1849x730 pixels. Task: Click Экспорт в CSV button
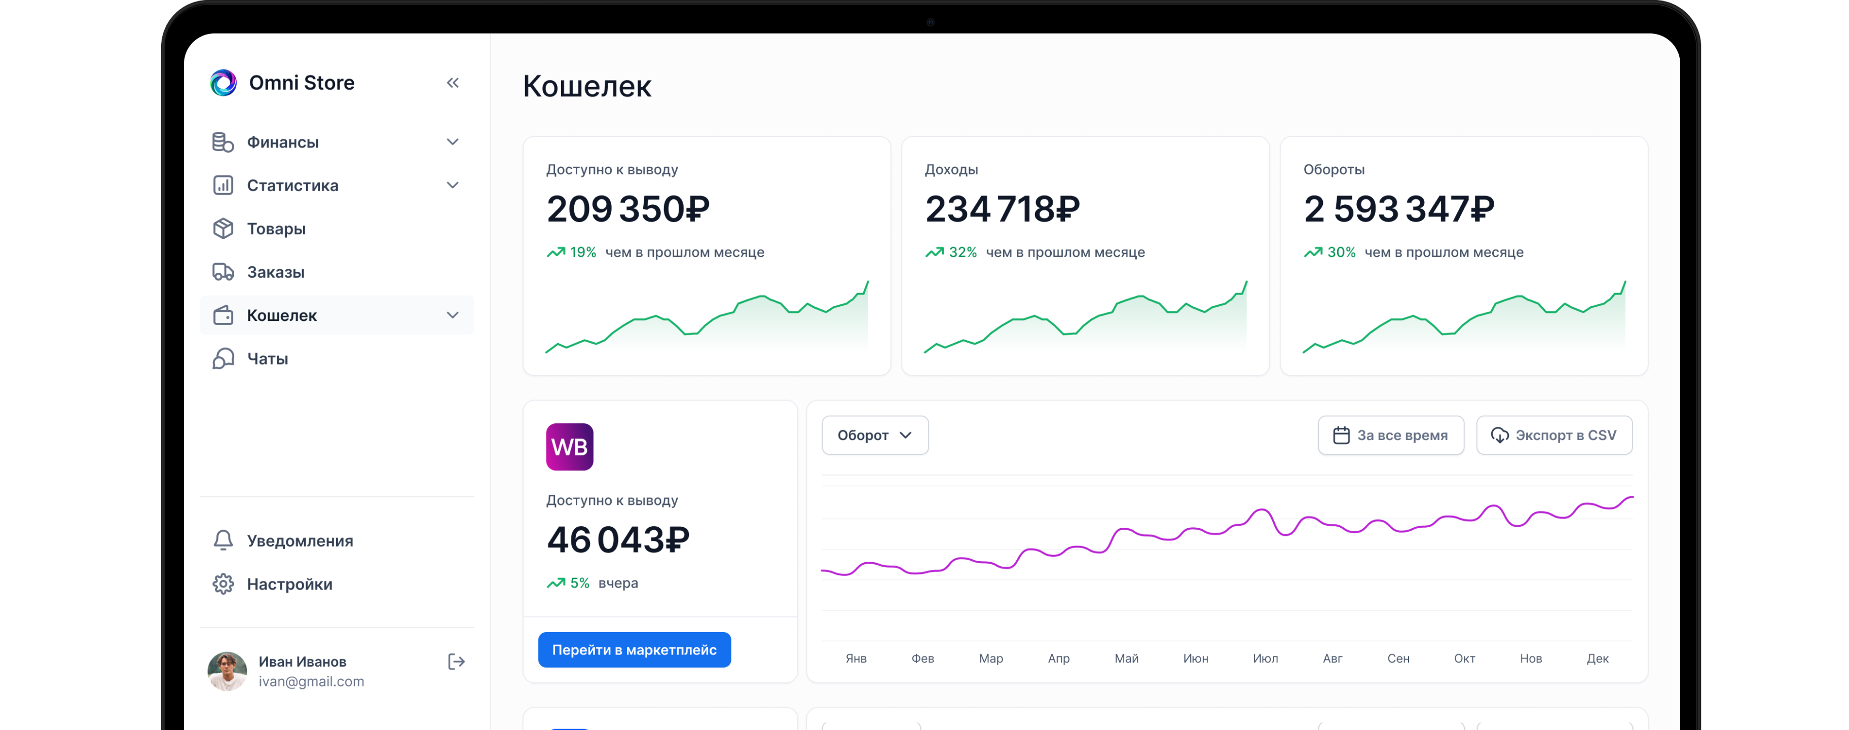(x=1554, y=435)
